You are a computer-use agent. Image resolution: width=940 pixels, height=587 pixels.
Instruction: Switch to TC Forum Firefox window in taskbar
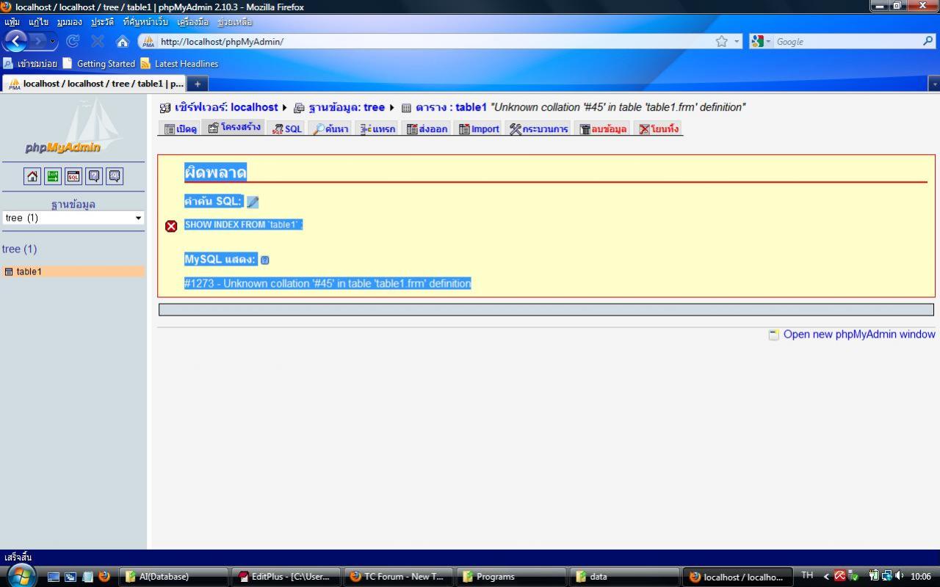[398, 577]
